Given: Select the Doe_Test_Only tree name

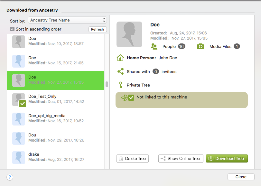Looking at the screenshot, I should (42, 97).
